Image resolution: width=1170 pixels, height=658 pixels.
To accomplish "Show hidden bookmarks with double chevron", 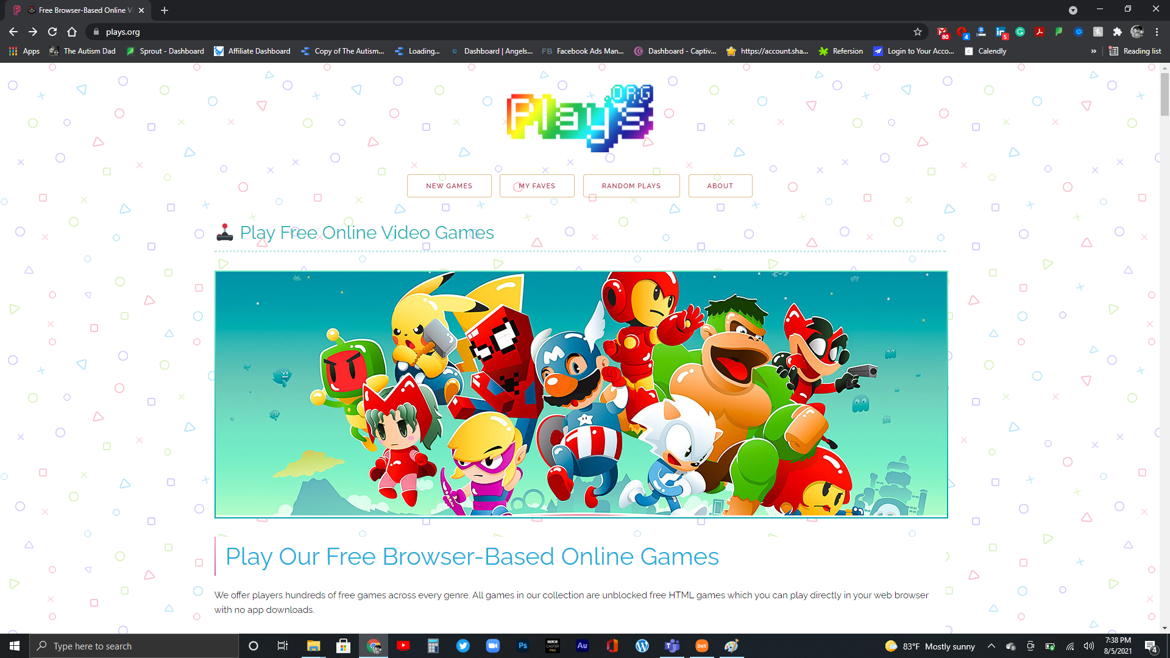I will click(1094, 51).
